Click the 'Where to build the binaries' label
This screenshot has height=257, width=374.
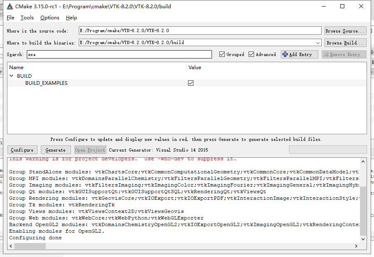pyautogui.click(x=41, y=43)
